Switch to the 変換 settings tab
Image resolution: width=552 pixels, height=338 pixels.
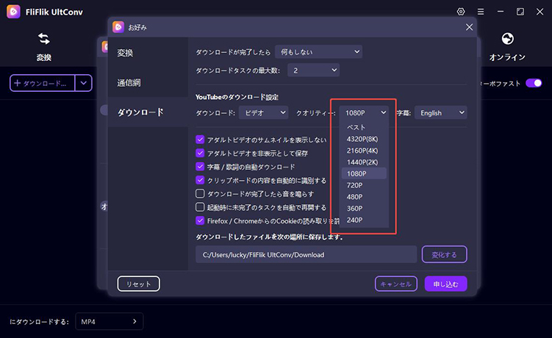pyautogui.click(x=126, y=53)
